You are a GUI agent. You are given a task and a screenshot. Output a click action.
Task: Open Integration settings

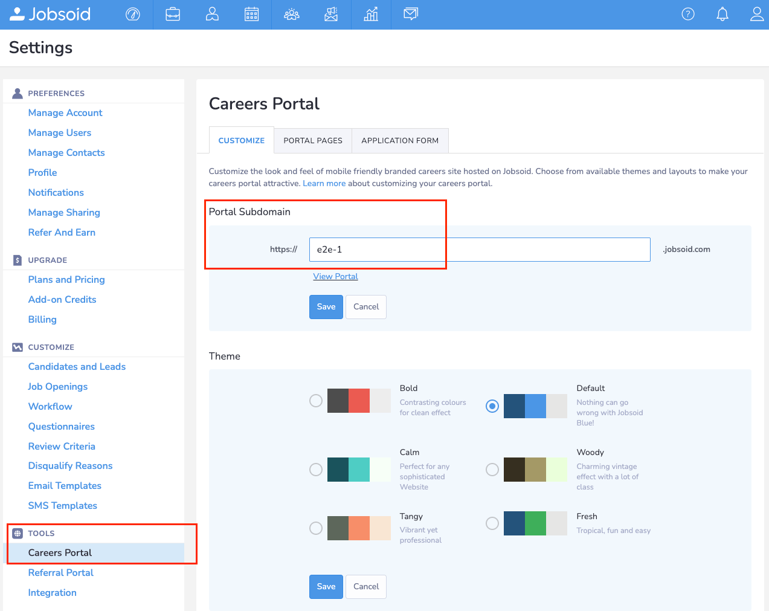(x=53, y=592)
